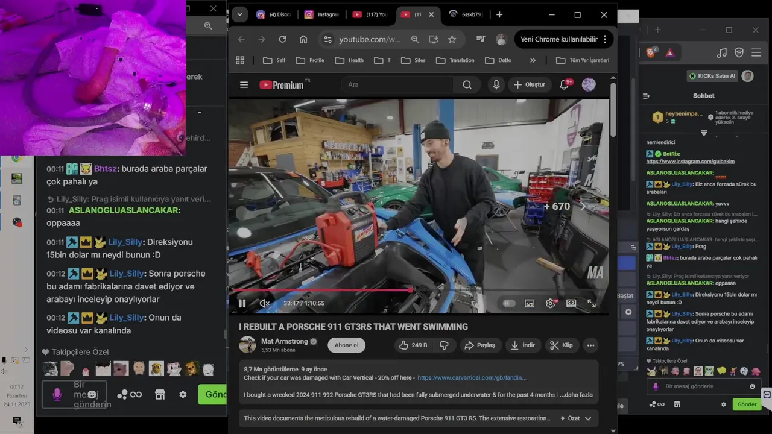772x434 pixels.
Task: Open YouTube hamburger guide menu
Action: pos(244,85)
